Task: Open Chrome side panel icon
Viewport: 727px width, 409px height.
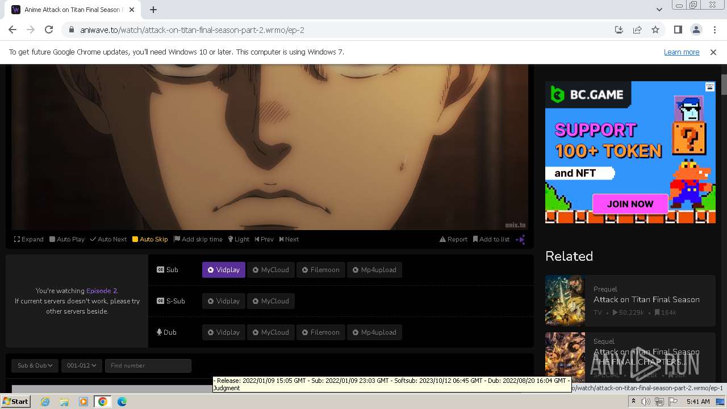Action: click(678, 30)
